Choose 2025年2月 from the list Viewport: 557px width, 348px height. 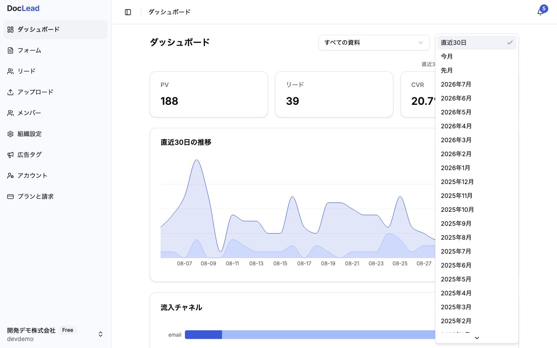pyautogui.click(x=477, y=321)
